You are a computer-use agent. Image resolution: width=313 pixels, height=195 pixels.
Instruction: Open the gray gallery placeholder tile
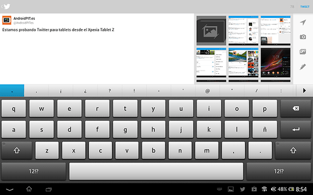coord(211,31)
